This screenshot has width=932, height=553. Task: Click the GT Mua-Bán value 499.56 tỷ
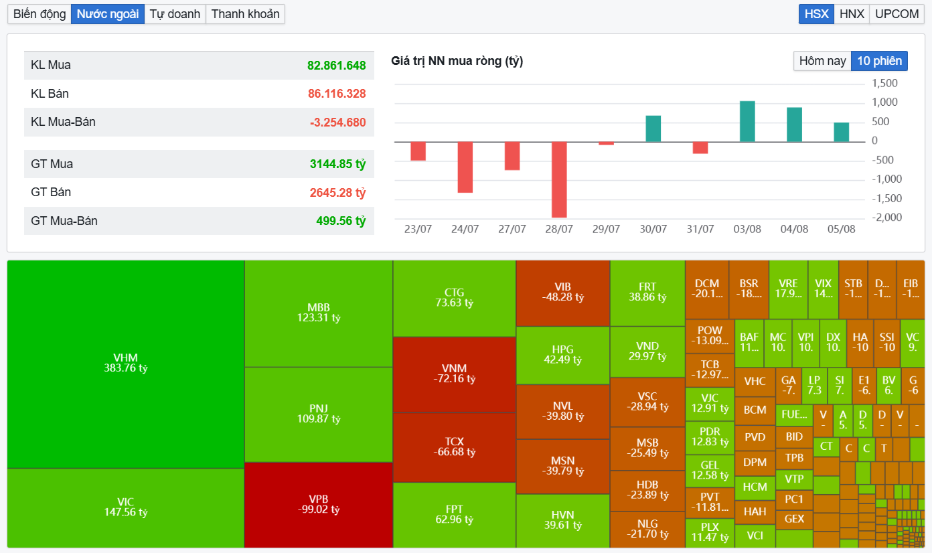[x=341, y=221]
